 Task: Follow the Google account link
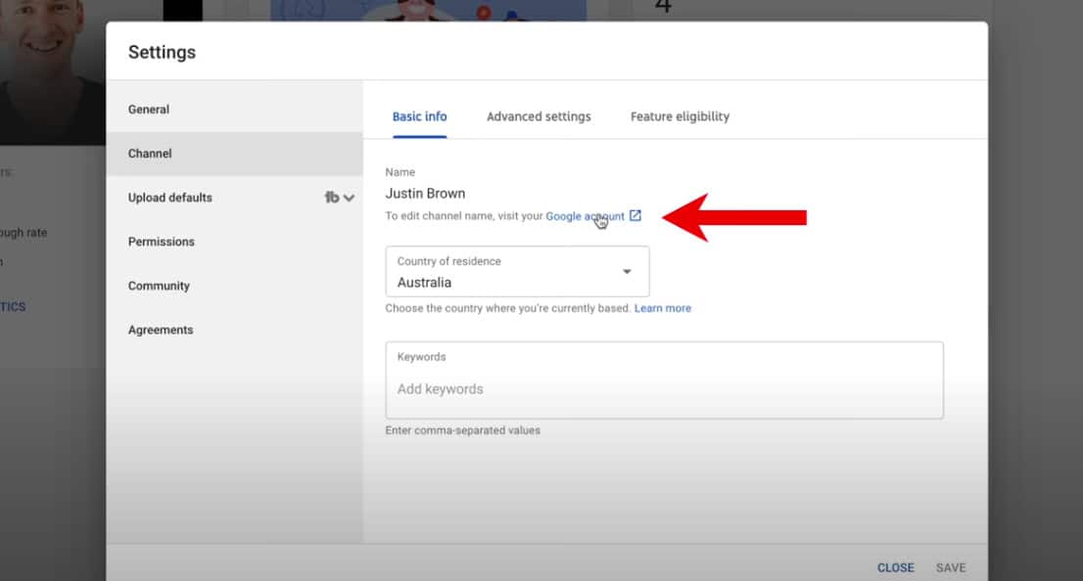pyautogui.click(x=585, y=216)
